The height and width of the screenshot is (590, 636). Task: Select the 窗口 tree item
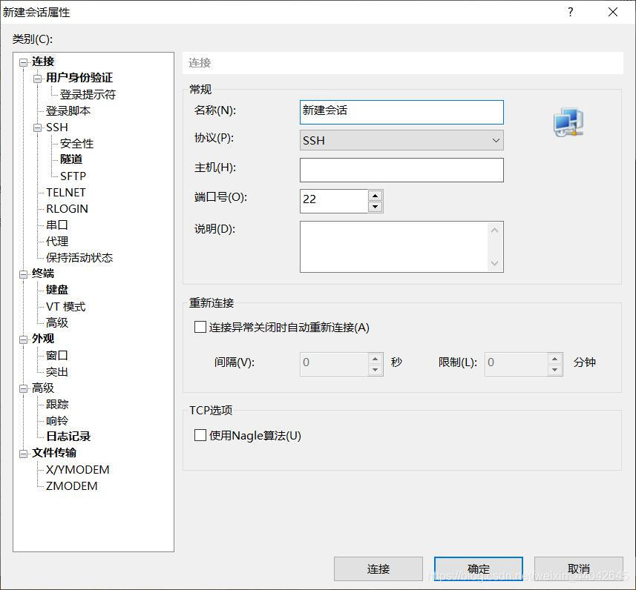tap(57, 355)
